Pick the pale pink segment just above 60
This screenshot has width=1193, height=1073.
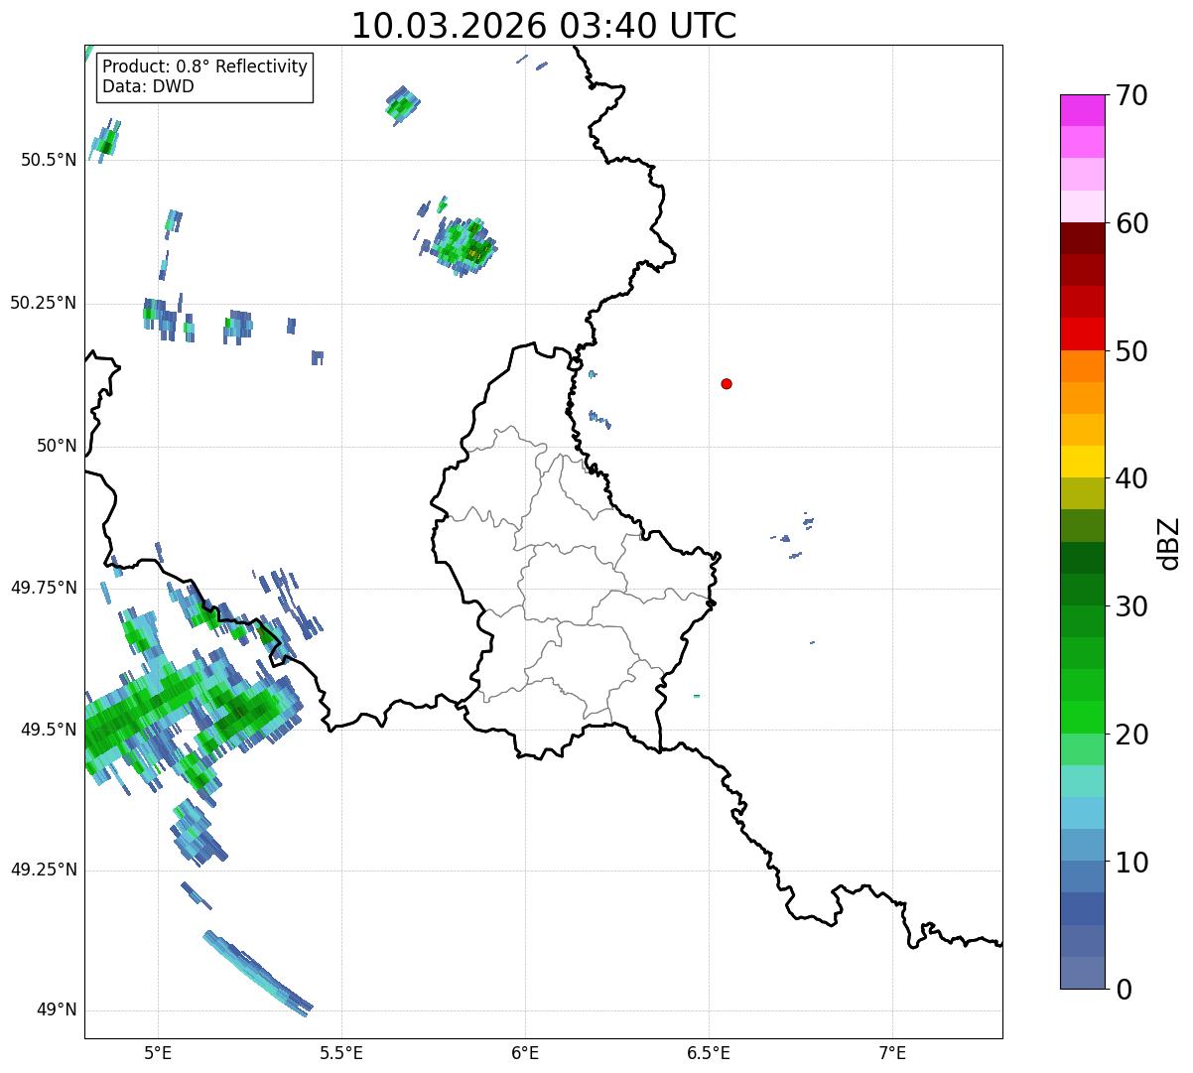pyautogui.click(x=1083, y=206)
